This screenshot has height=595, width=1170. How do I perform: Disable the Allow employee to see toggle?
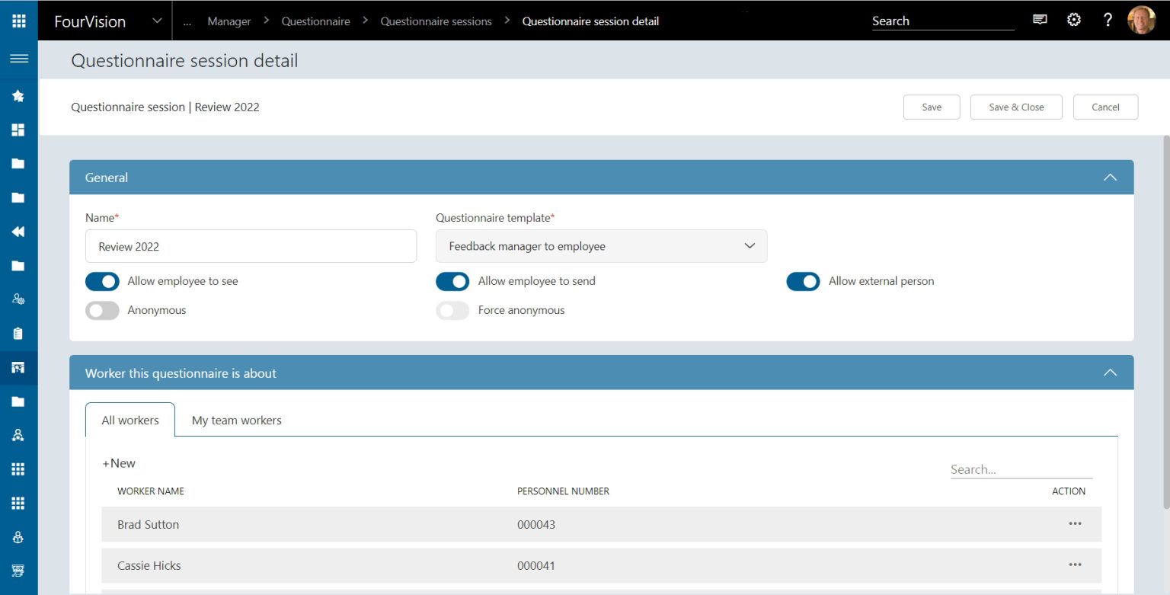click(x=102, y=281)
